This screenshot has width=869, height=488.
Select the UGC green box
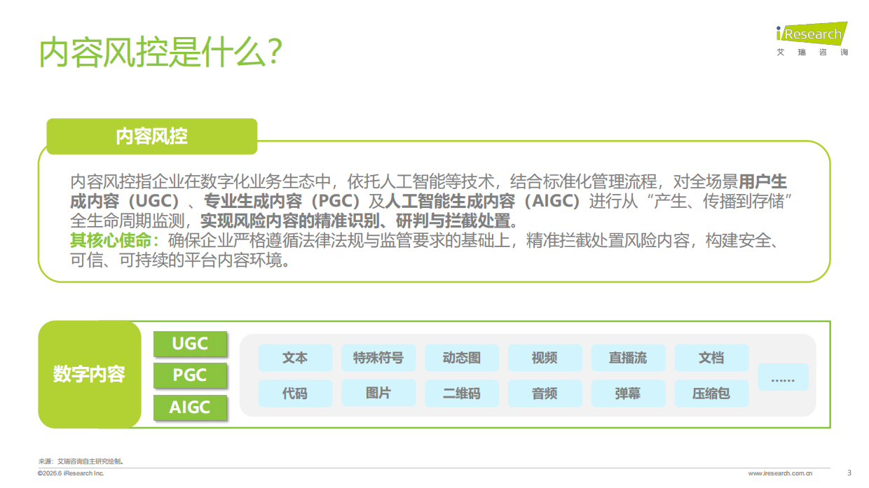(x=190, y=344)
